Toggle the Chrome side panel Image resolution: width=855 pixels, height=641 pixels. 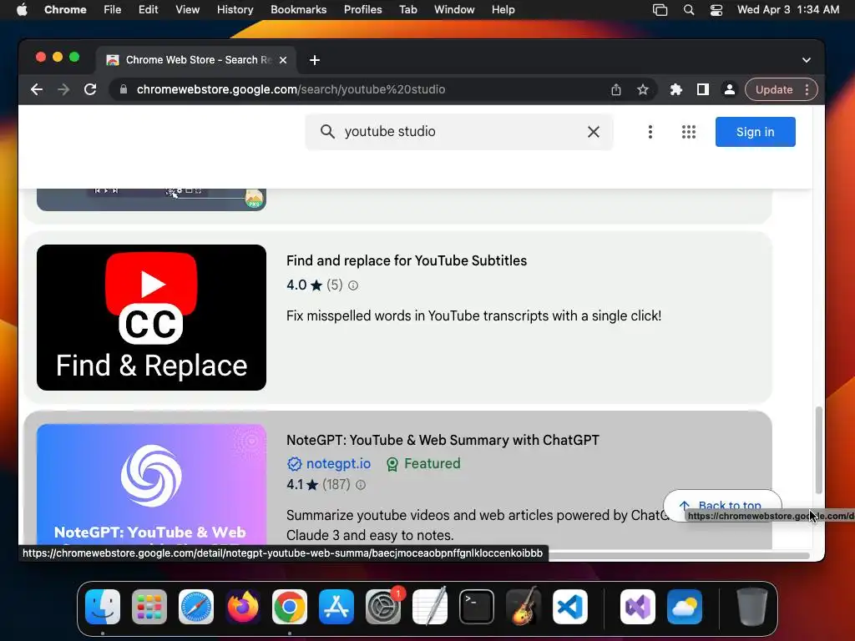point(703,89)
